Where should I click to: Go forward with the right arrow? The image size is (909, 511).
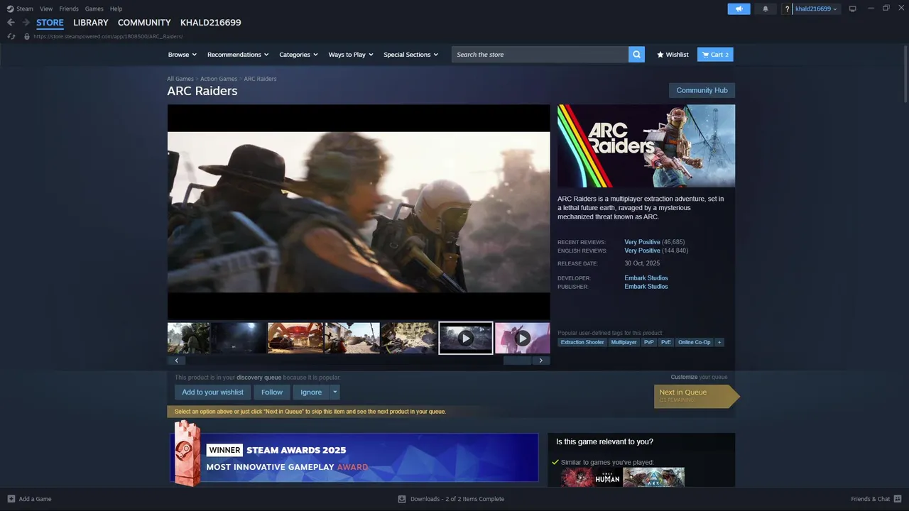26,23
